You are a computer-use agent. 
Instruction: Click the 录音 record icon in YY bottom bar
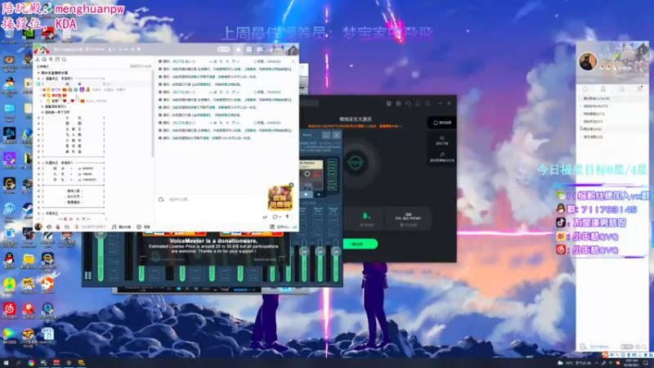click(139, 227)
